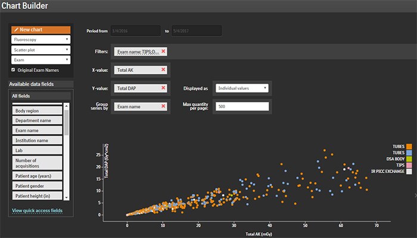Image resolution: width=417 pixels, height=238 pixels.
Task: Remove Total DAP from Y-value
Action: pyautogui.click(x=163, y=88)
